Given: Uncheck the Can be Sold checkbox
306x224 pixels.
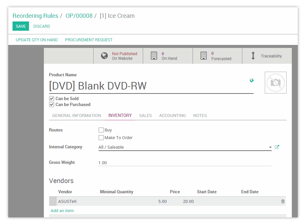Looking at the screenshot, I should point(52,98).
